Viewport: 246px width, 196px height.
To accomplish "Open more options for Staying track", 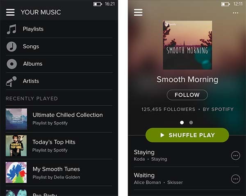I will point(235,156).
